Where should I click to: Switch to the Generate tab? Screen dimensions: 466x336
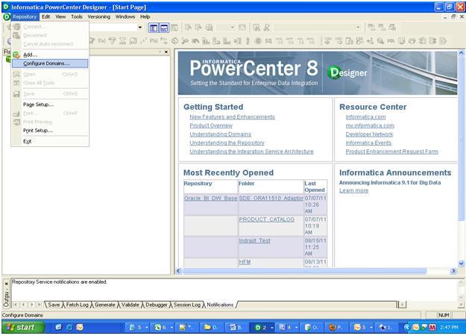point(104,305)
